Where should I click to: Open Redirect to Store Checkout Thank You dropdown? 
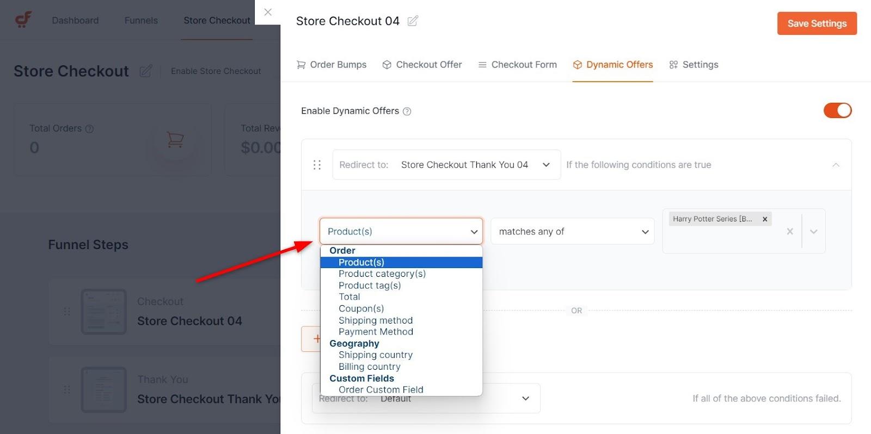446,165
